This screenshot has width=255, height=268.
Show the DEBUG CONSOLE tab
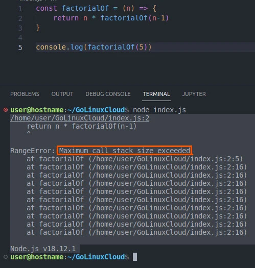[x=108, y=94]
